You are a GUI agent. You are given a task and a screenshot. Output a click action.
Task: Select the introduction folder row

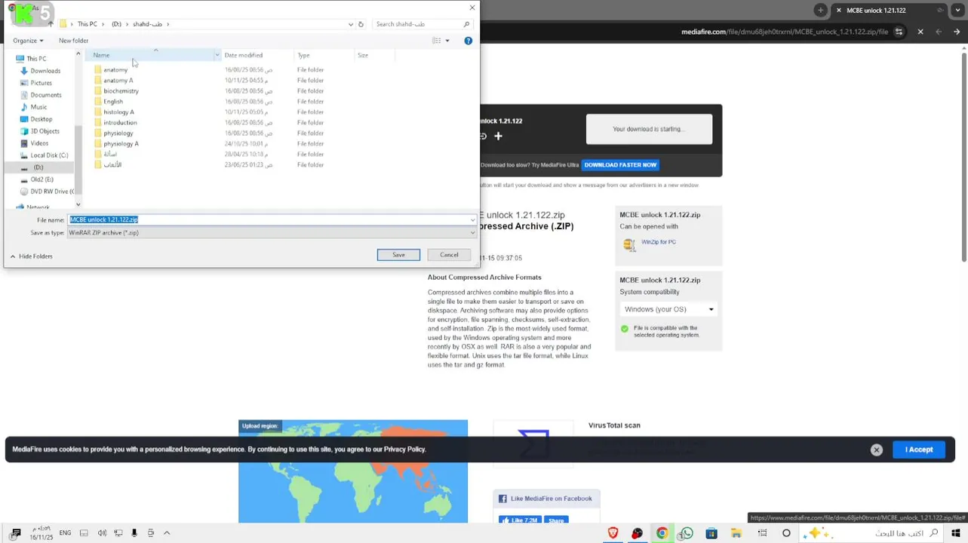pos(120,122)
